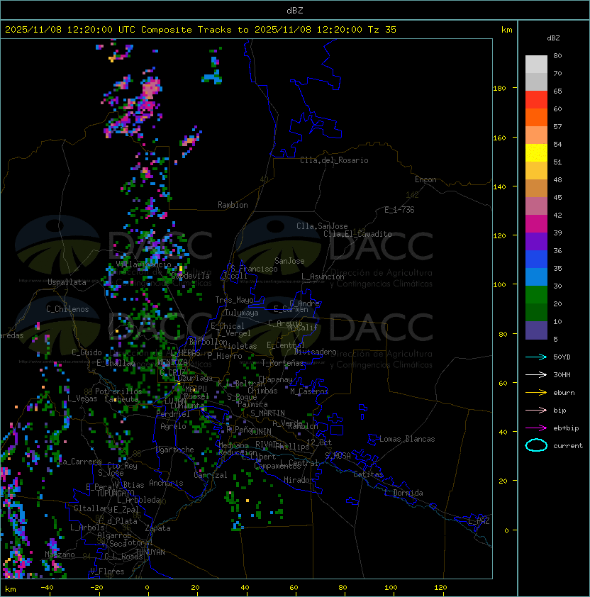Click the Composite Tracks timestamp header
590x597 pixels.
201,29
